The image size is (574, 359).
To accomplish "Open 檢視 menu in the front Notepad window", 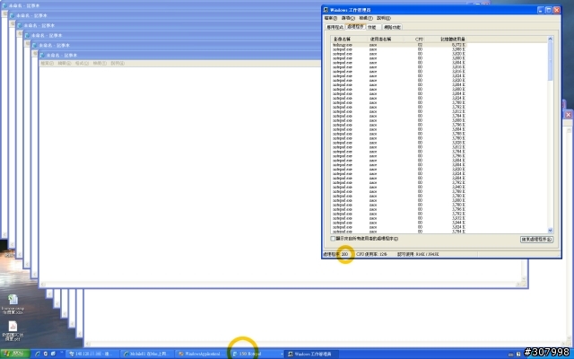I will point(100,64).
